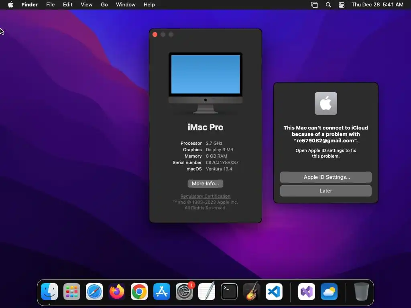Click the Ventura 13.4 macOS version

tap(219, 169)
